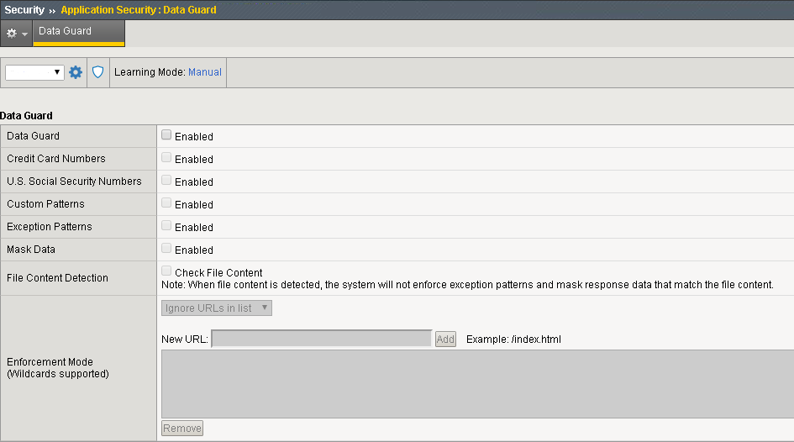Enable the Data Guard checkbox
Image resolution: width=794 pixels, height=442 pixels.
166,134
